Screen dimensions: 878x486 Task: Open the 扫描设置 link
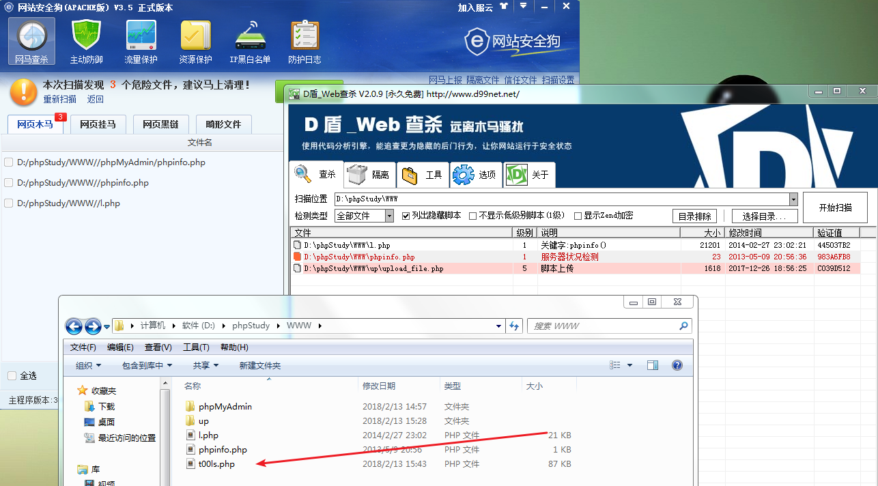[x=558, y=80]
